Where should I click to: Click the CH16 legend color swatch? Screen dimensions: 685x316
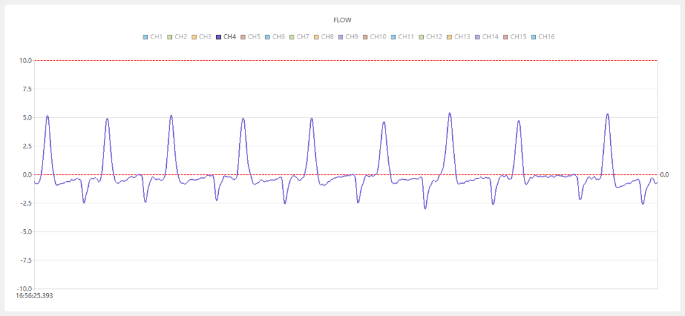pyautogui.click(x=533, y=37)
